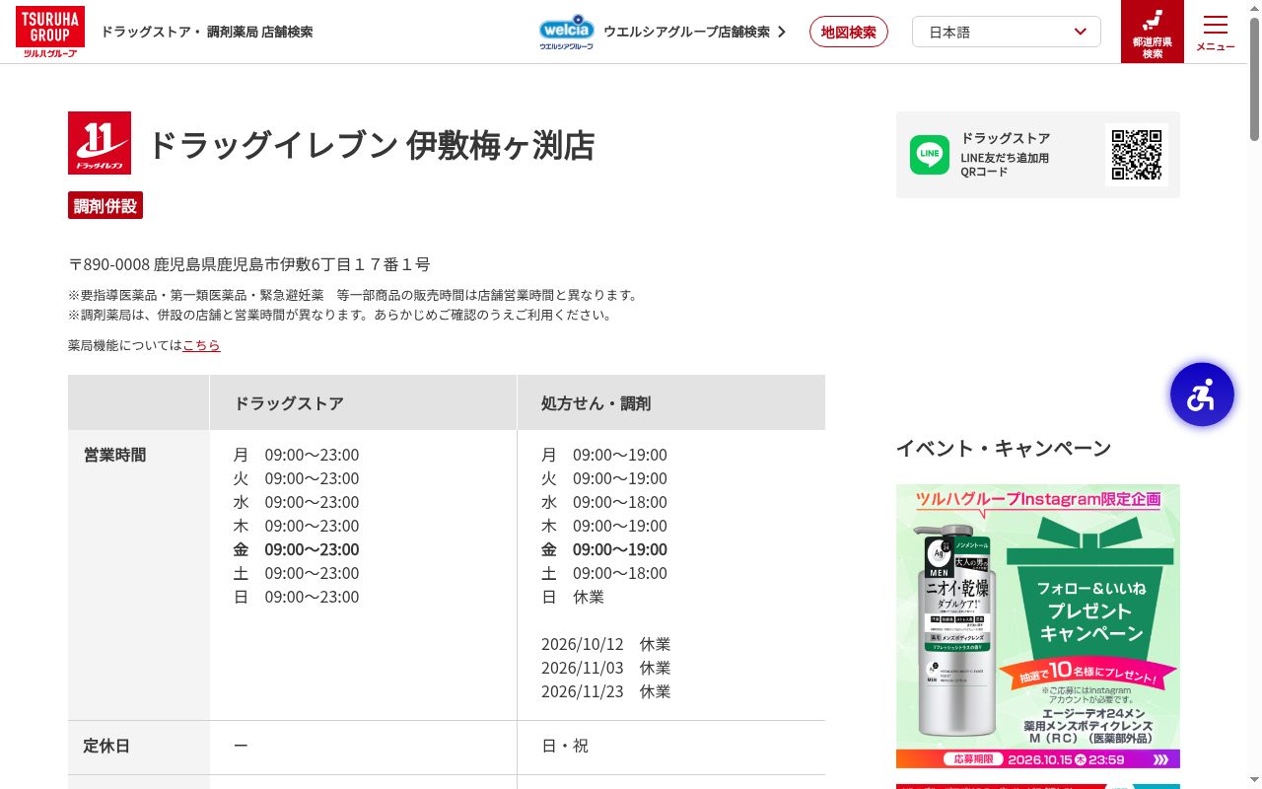Click the Tsuruha Group logo

50,32
